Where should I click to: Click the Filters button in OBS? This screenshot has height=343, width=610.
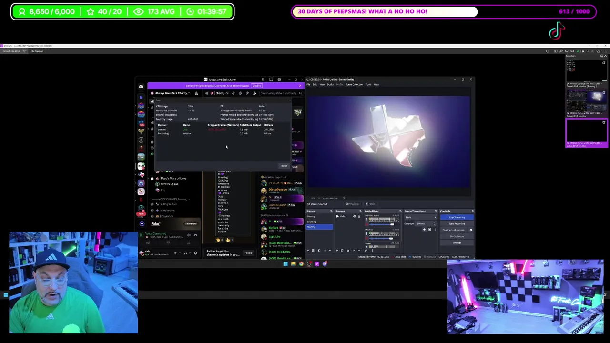point(370,204)
